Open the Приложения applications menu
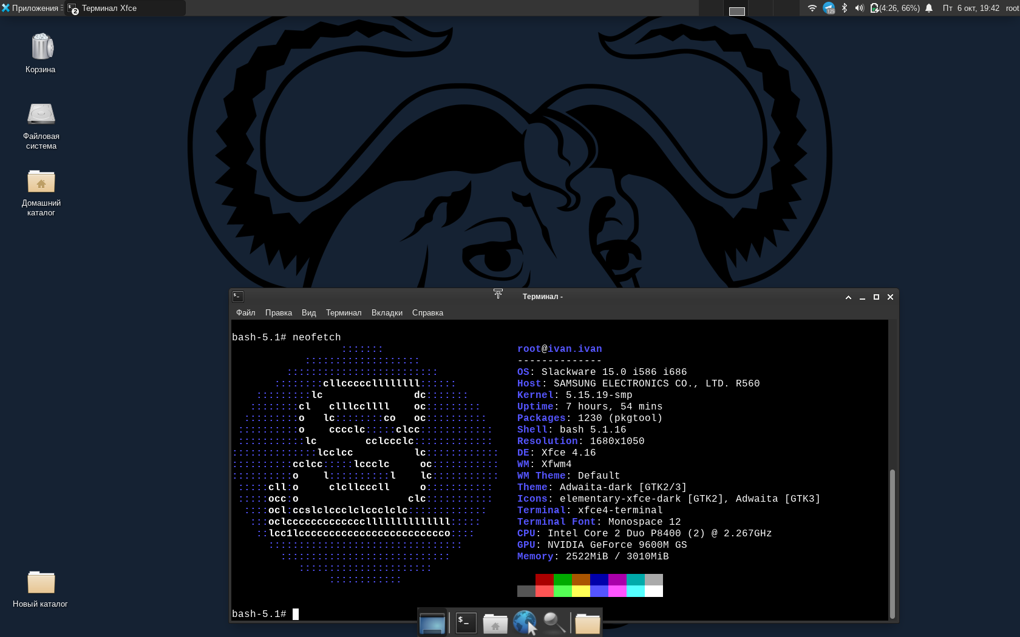This screenshot has height=637, width=1020. coord(32,8)
